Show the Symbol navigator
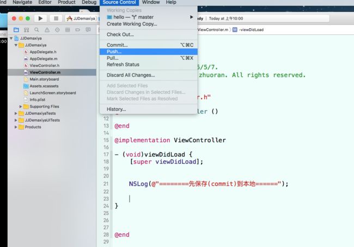This screenshot has width=354, height=247. point(27,30)
